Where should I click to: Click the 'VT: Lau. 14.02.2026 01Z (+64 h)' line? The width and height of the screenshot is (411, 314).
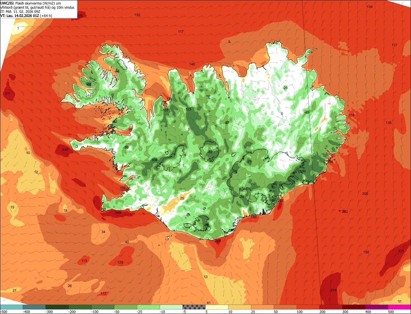click(26, 16)
